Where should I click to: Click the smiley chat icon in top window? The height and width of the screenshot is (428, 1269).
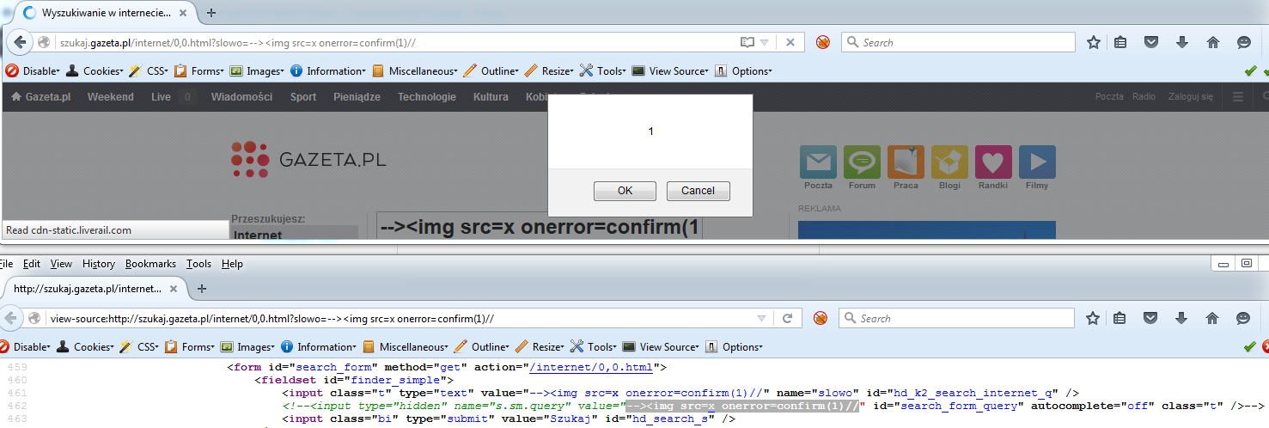[x=1244, y=42]
